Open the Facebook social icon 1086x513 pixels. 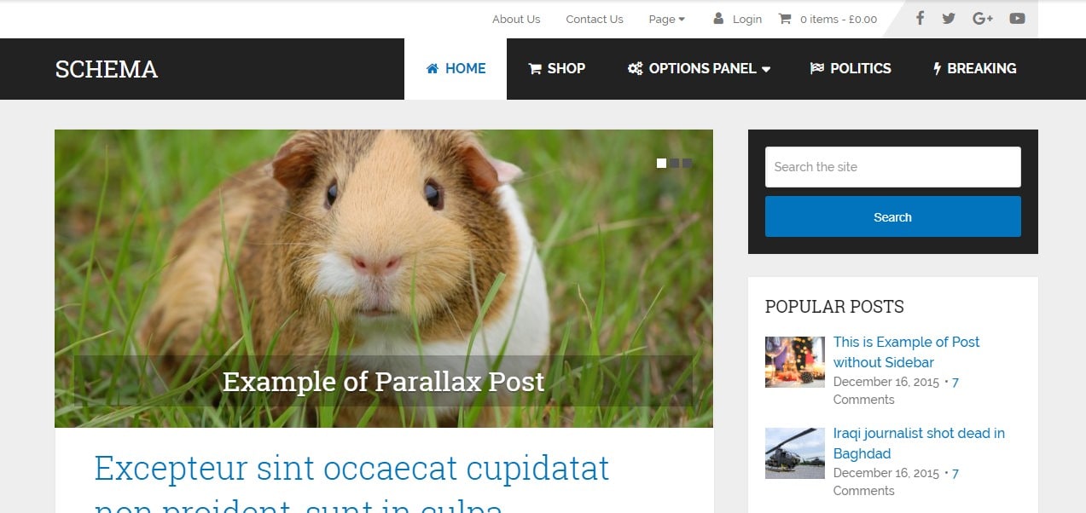tap(920, 18)
